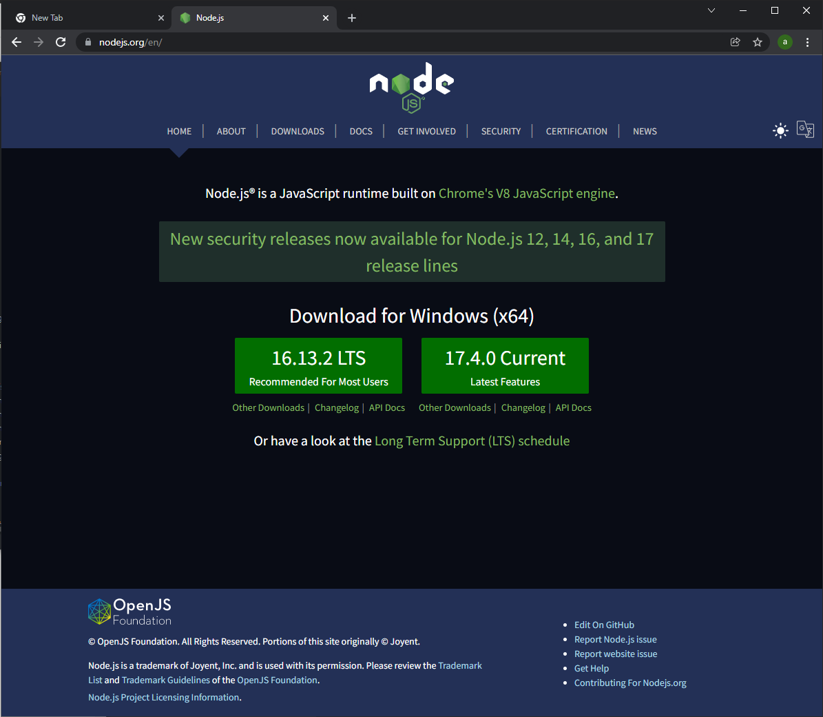Click the Node.js logo
Viewport: 823px width, 717px height.
pyautogui.click(x=412, y=87)
